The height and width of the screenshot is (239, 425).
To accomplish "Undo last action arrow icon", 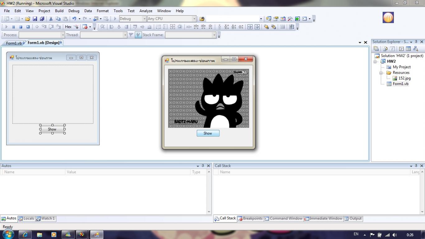I will tap(74, 19).
